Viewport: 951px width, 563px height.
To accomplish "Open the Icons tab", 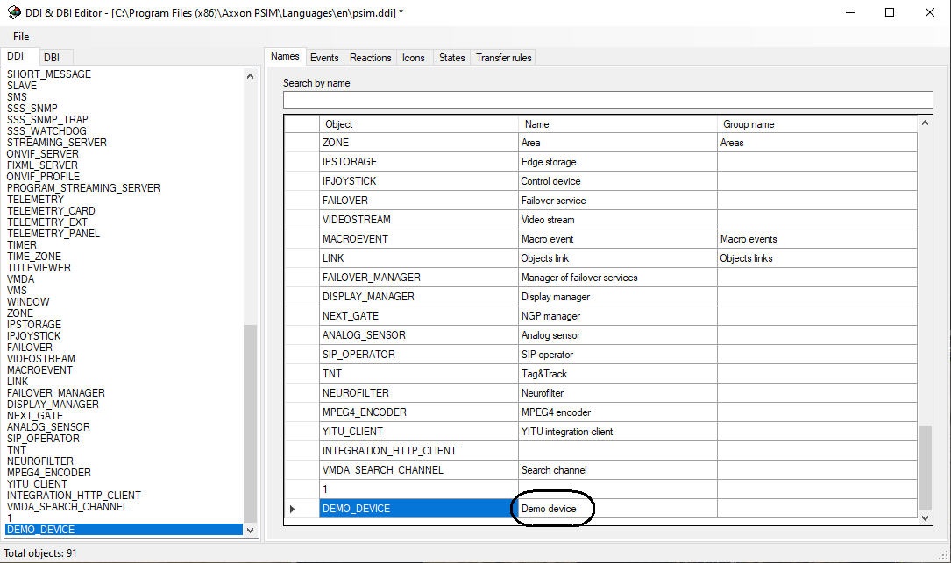I will tap(413, 58).
